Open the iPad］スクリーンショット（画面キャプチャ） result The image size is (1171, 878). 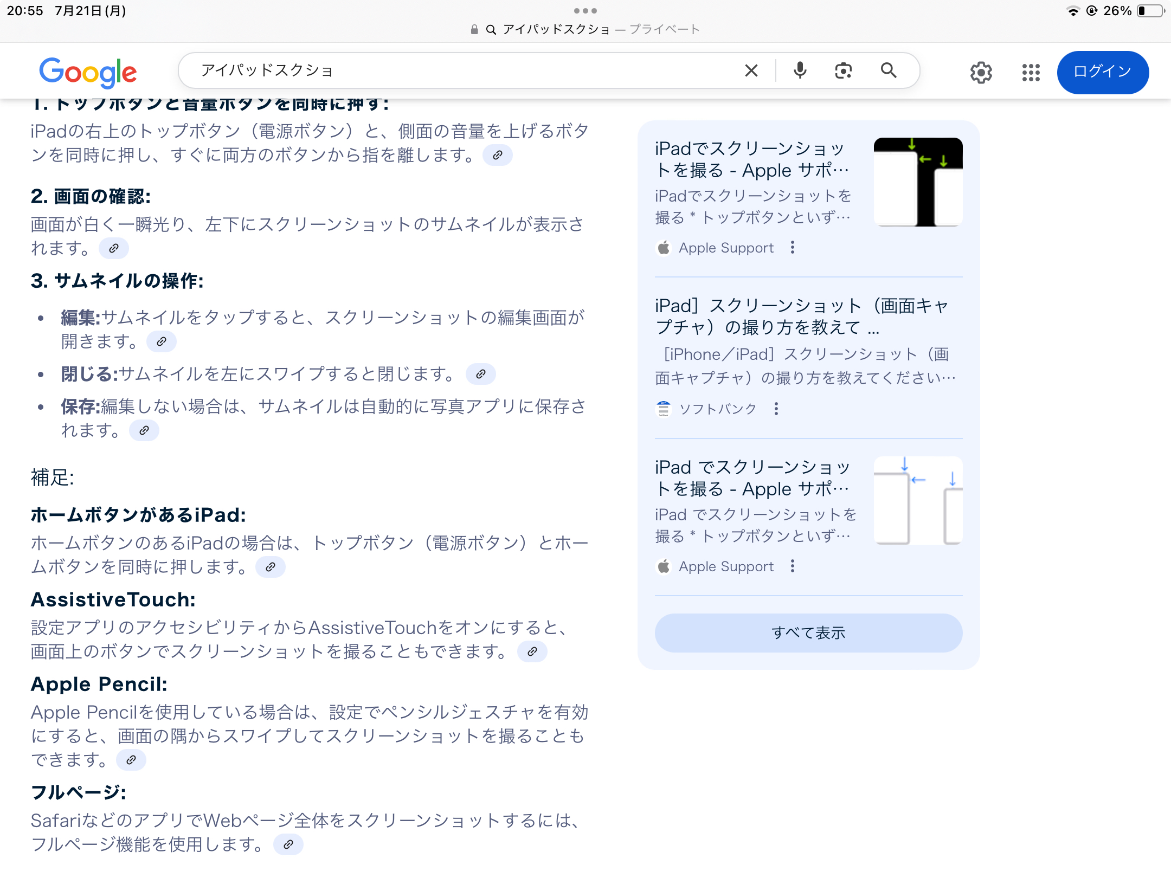click(801, 317)
